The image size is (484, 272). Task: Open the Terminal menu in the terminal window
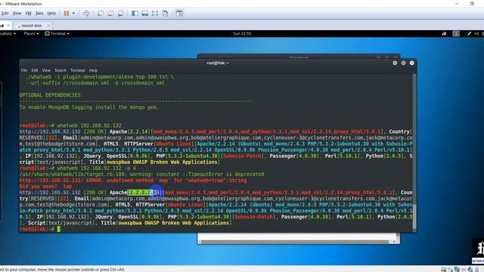point(77,70)
